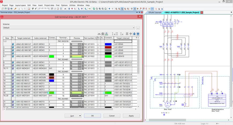Click the move terminal down arrow icon
This screenshot has height=125, width=233.
134,34
